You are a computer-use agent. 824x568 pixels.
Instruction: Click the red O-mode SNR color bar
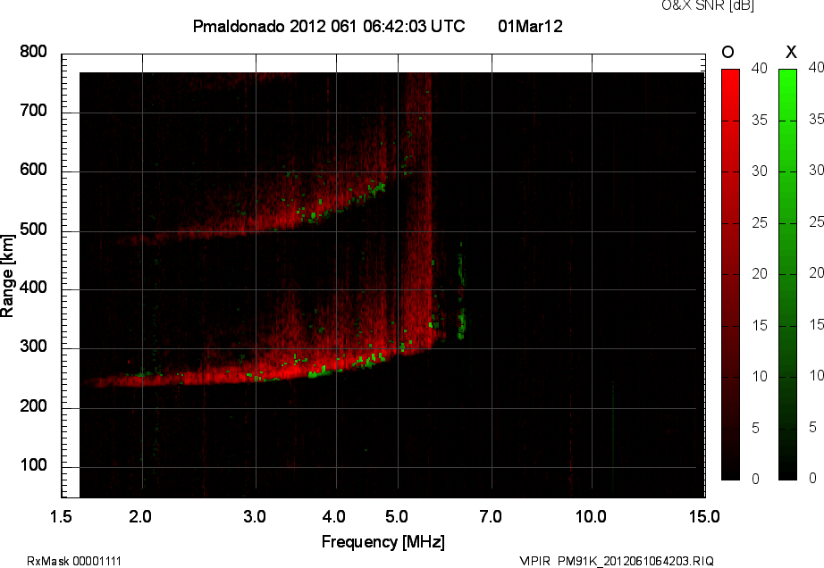(730, 274)
